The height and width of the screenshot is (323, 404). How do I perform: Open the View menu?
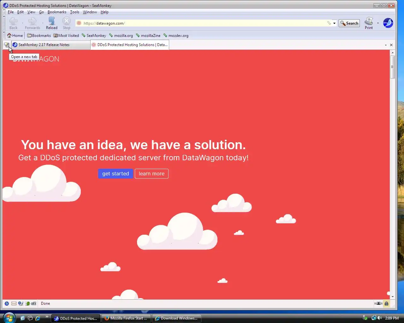click(31, 12)
